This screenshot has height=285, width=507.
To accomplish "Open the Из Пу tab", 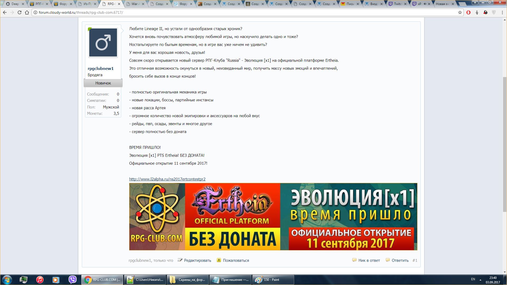I will coord(87,4).
